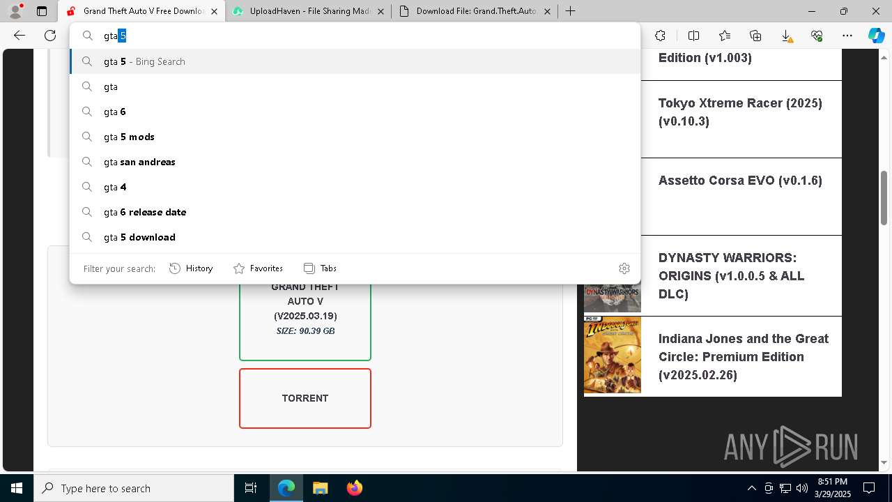Screen dimensions: 892x502
Task: Click the scrollbar down arrow
Action: (x=884, y=463)
